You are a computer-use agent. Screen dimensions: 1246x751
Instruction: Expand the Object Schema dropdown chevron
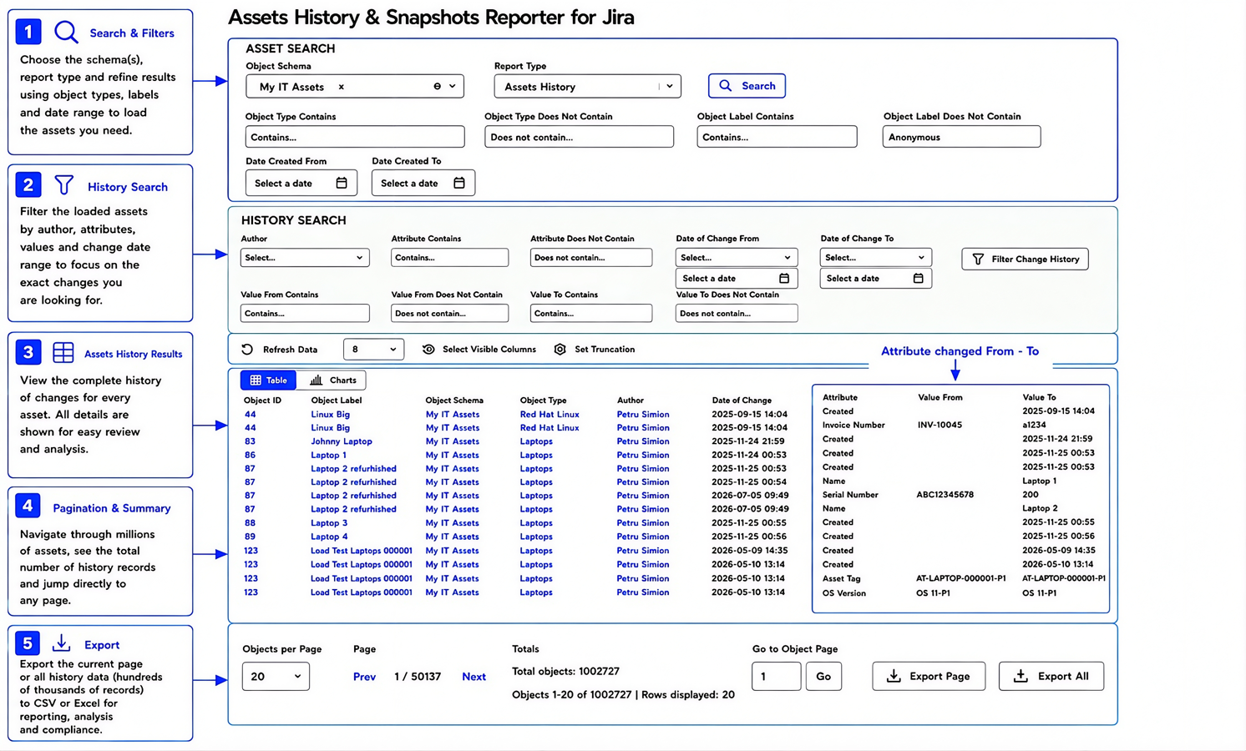click(453, 87)
